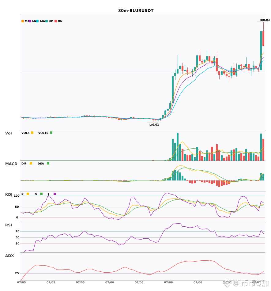The height and width of the screenshot is (291, 271).
Task: Click the DIF legend text
Action: point(24,164)
